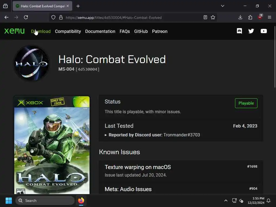Image resolution: width=276 pixels, height=207 pixels.
Task: Click the page vertical scrollbar
Action: tap(275, 57)
